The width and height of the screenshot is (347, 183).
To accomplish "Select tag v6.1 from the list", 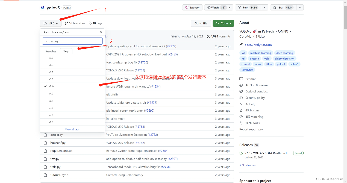I will [72, 72].
